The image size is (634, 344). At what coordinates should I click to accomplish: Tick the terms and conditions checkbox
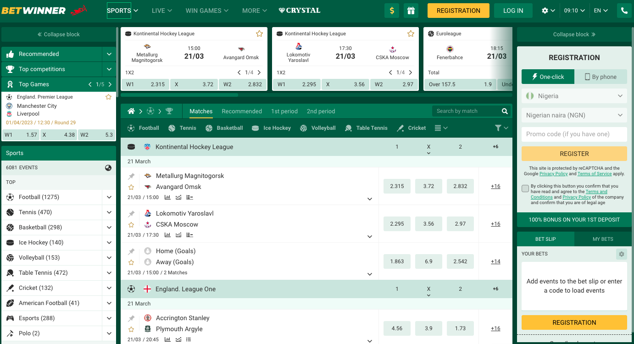pos(525,189)
